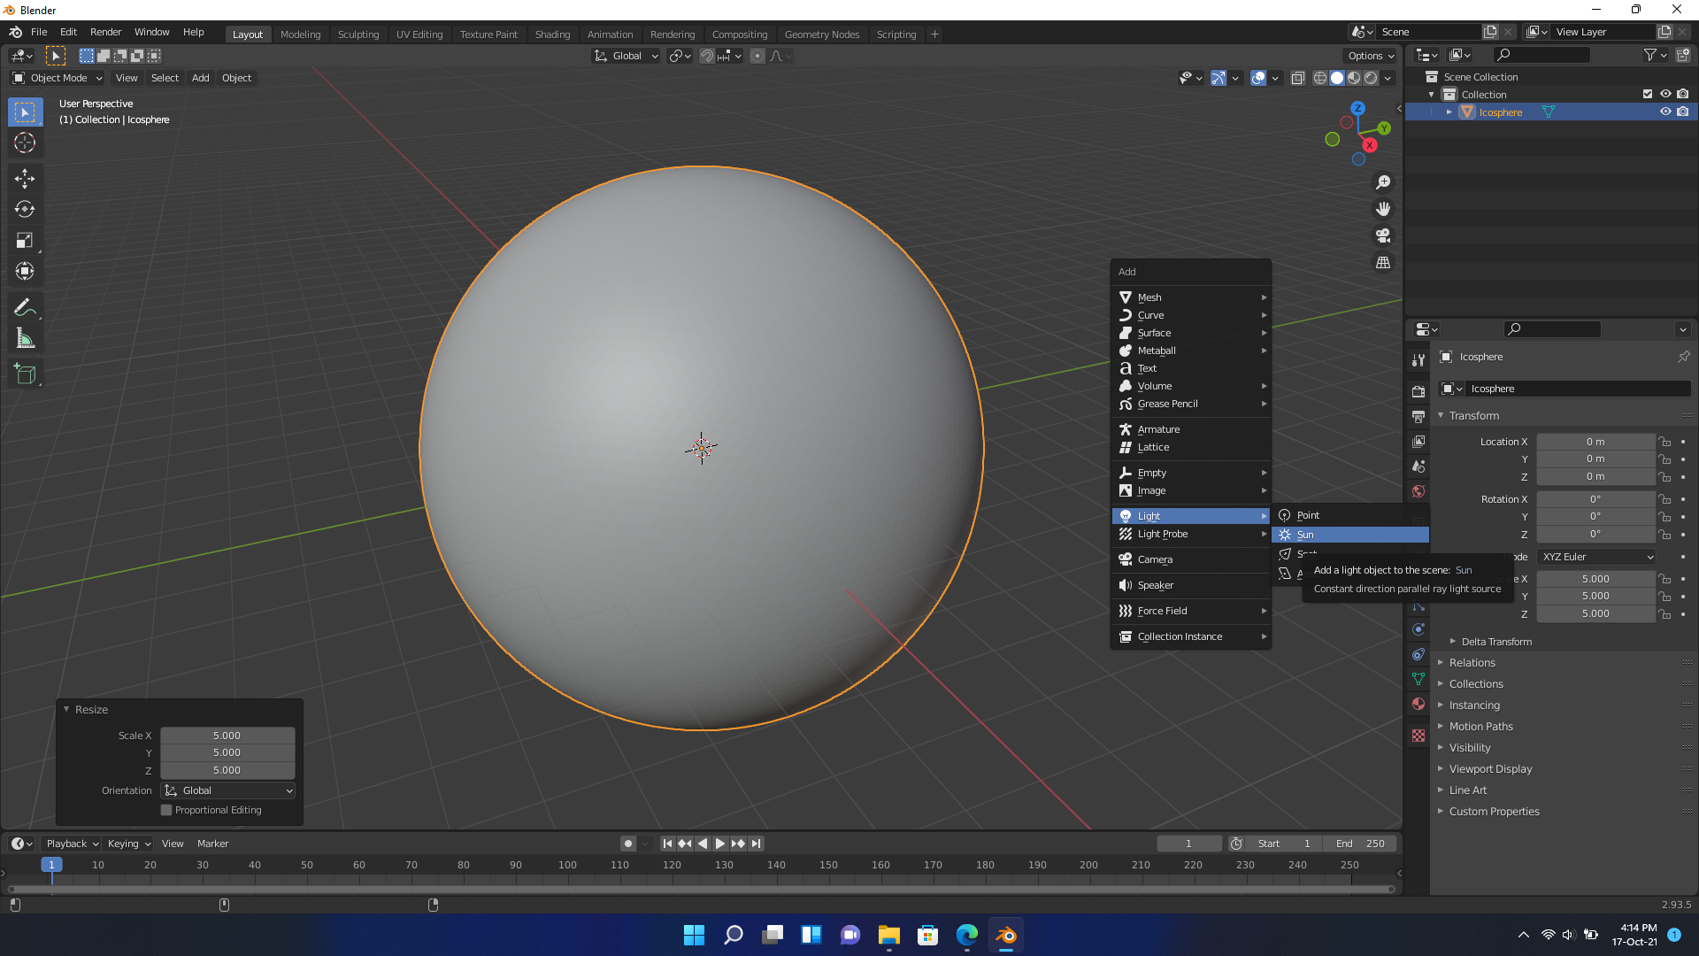Collapse the Resize operator panel
Screen dimensions: 1699x956
coord(66,709)
